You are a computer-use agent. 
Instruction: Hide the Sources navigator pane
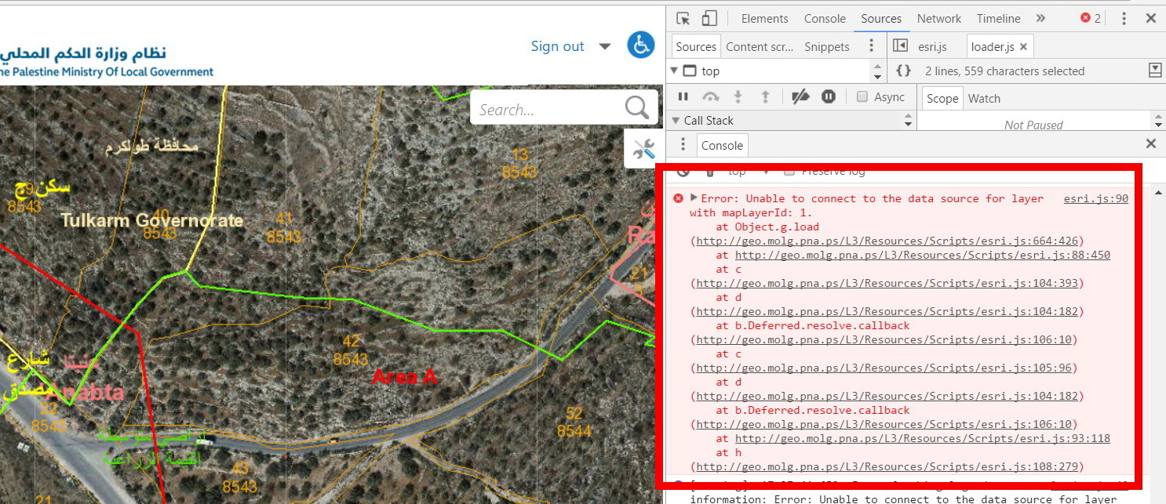pyautogui.click(x=901, y=46)
